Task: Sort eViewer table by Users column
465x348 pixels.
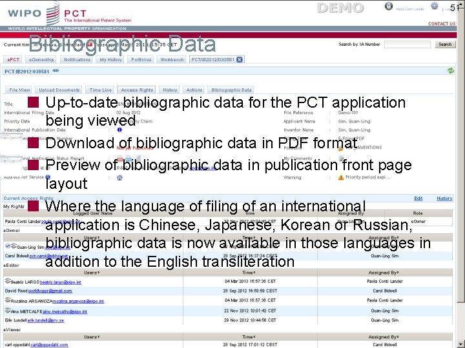Action: coord(91,337)
